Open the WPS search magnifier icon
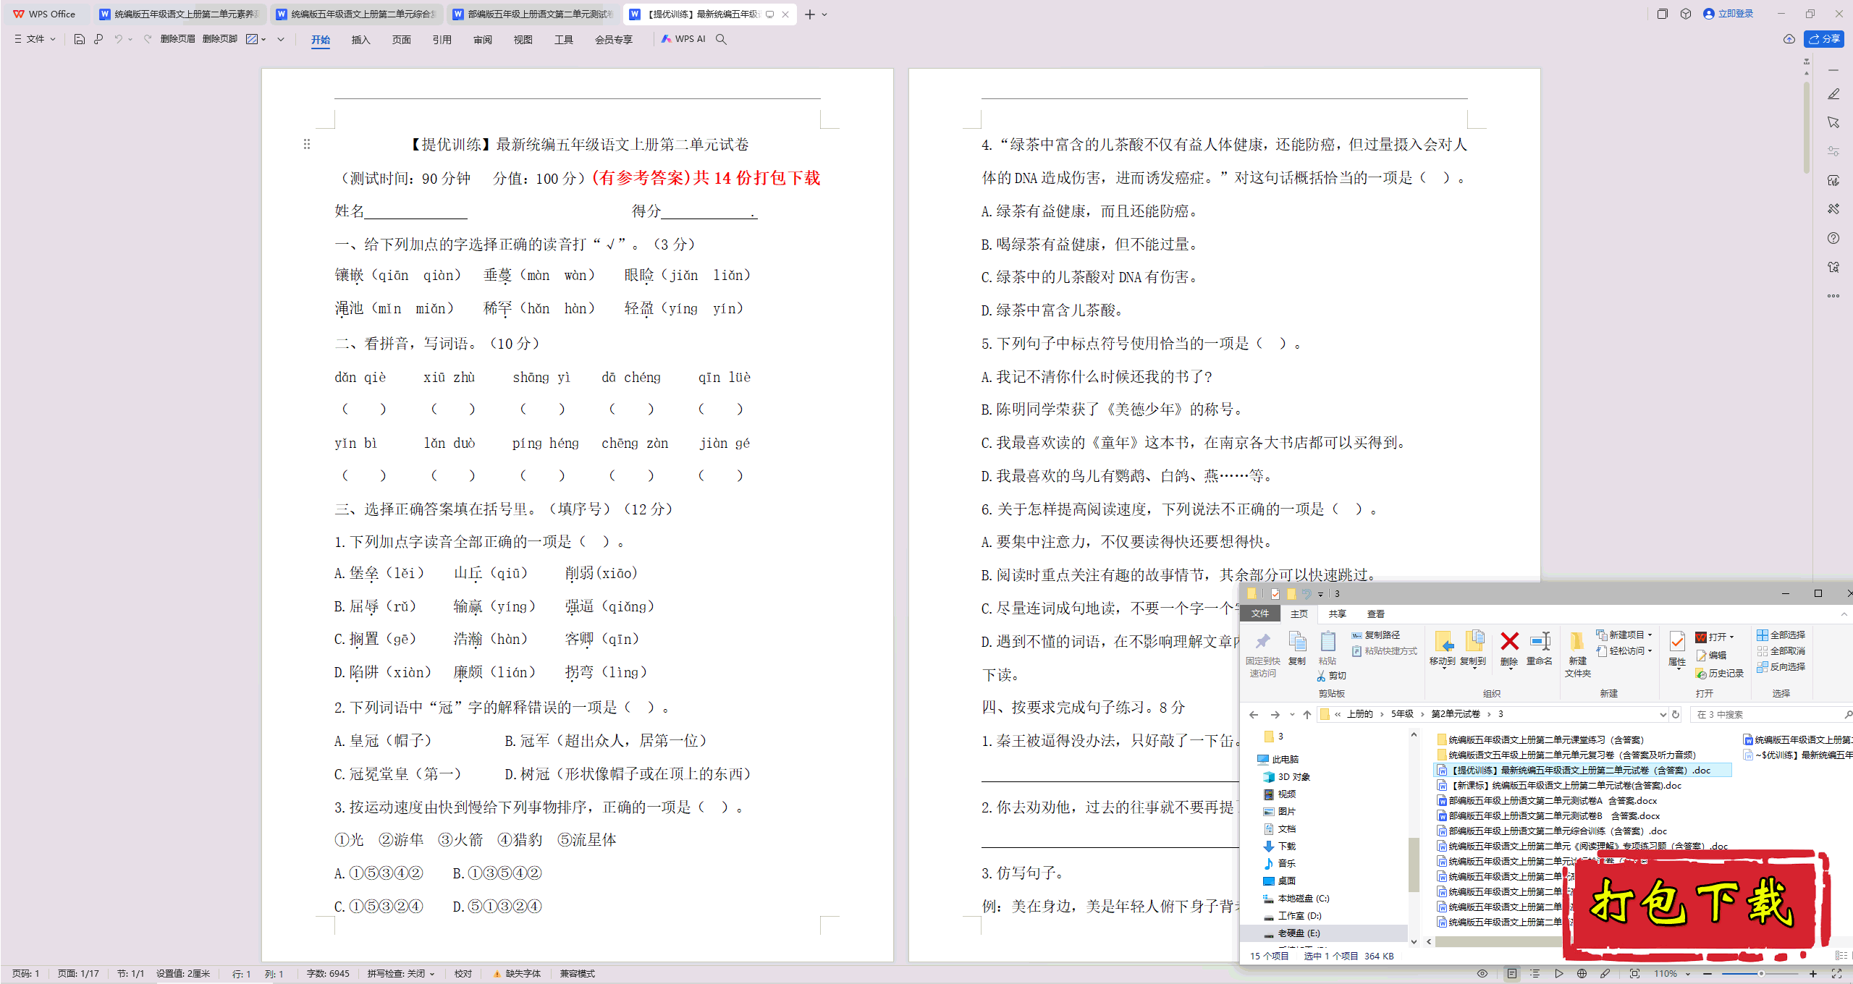The image size is (1853, 984). tap(721, 39)
